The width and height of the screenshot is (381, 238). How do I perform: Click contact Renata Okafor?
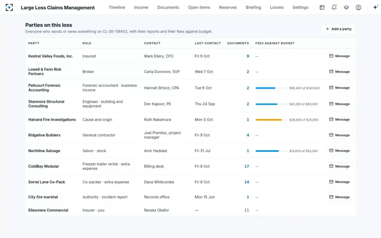pyautogui.click(x=157, y=210)
